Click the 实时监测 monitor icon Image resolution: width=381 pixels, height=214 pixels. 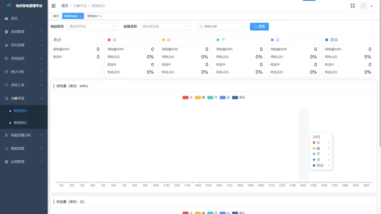(x=6, y=45)
